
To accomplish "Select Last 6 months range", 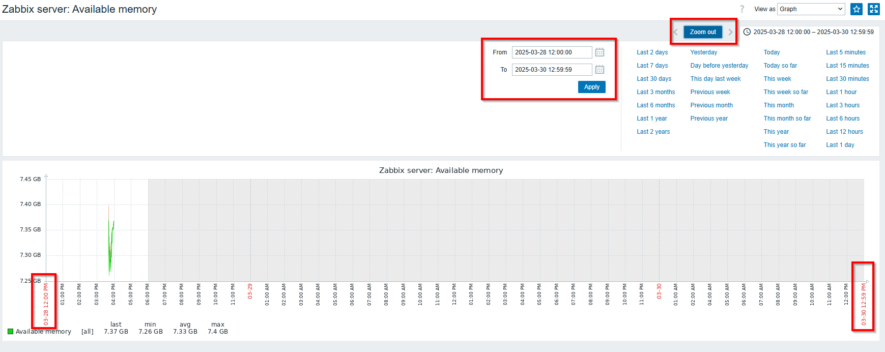I will (656, 105).
